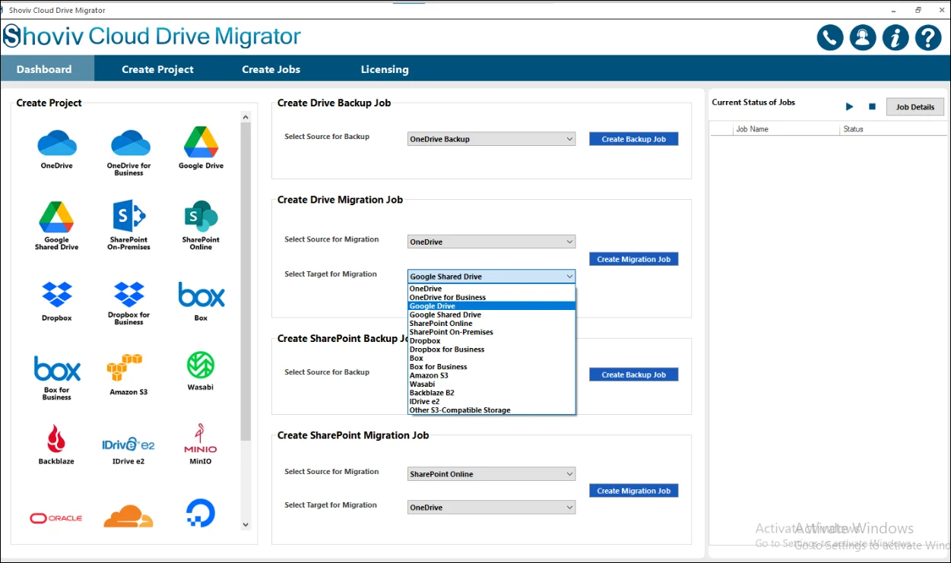Click Create Backup Job for Drive Backup

point(633,139)
